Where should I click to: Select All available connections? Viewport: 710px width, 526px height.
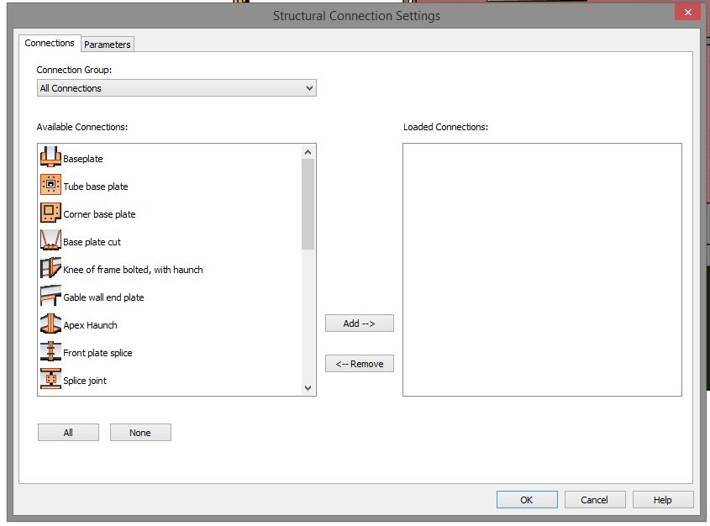68,432
